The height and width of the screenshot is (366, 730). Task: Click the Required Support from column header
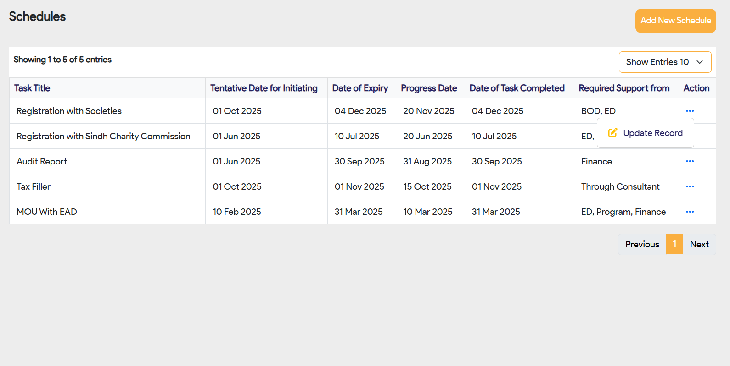624,88
